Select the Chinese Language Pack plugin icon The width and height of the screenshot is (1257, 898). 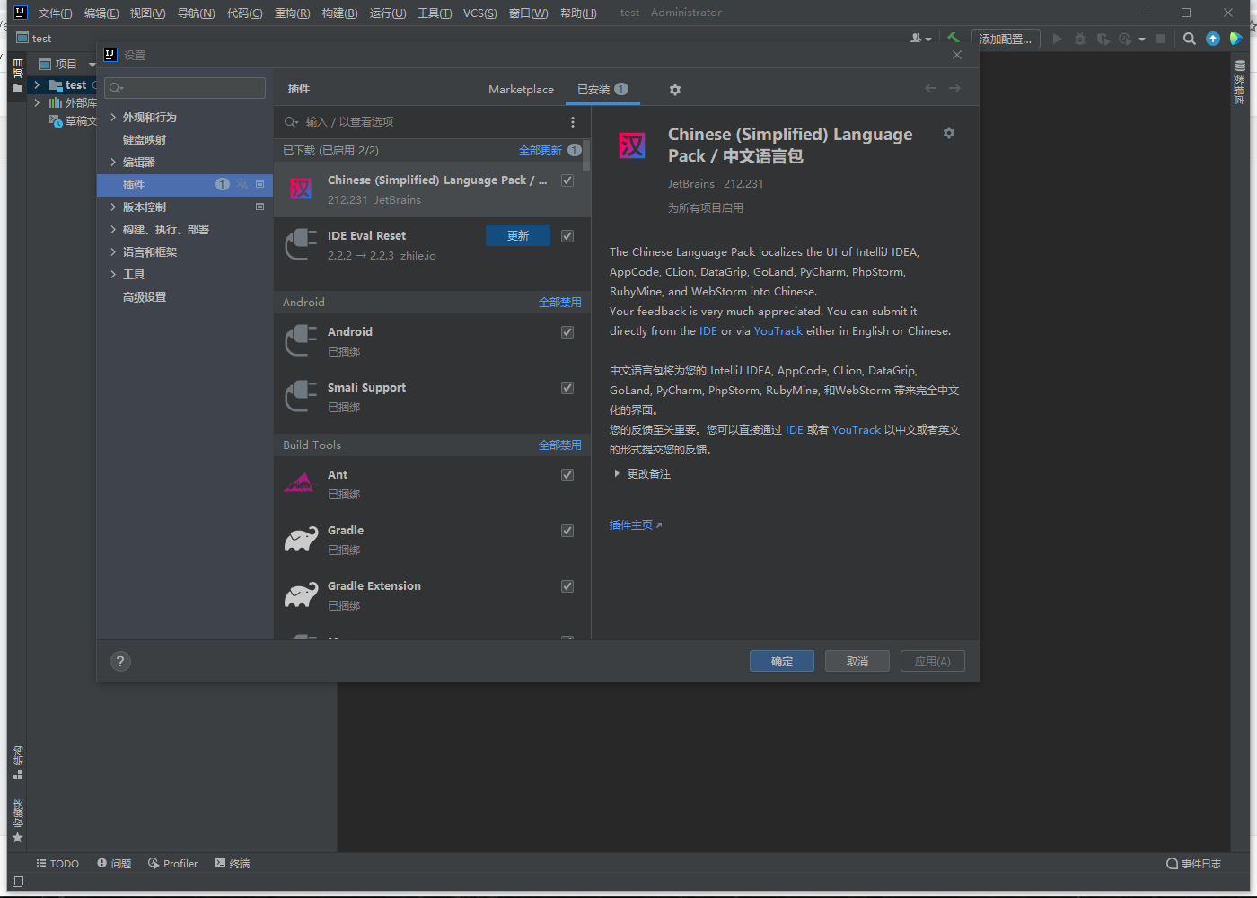click(x=301, y=189)
